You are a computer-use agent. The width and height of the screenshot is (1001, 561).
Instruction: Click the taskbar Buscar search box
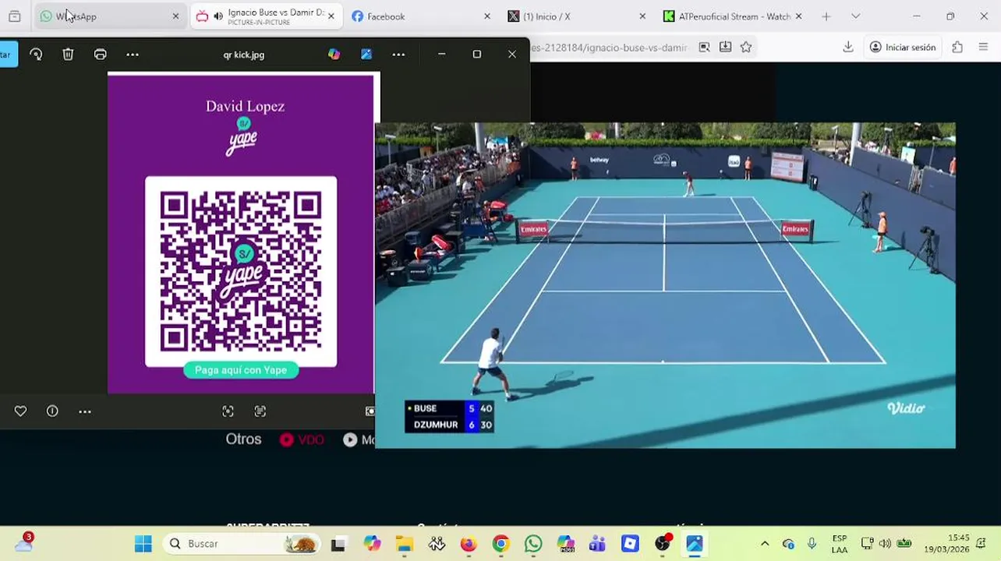pos(242,544)
